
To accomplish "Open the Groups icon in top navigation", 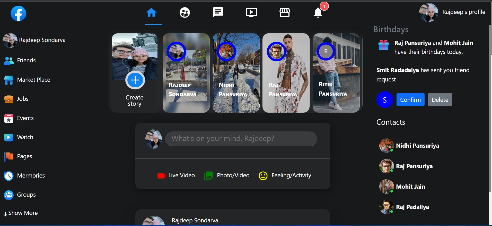I will (x=184, y=12).
